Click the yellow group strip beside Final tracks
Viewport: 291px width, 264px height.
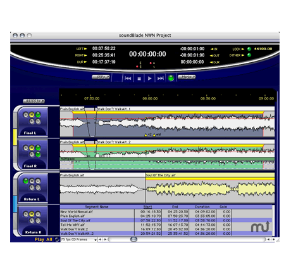pos(15,137)
